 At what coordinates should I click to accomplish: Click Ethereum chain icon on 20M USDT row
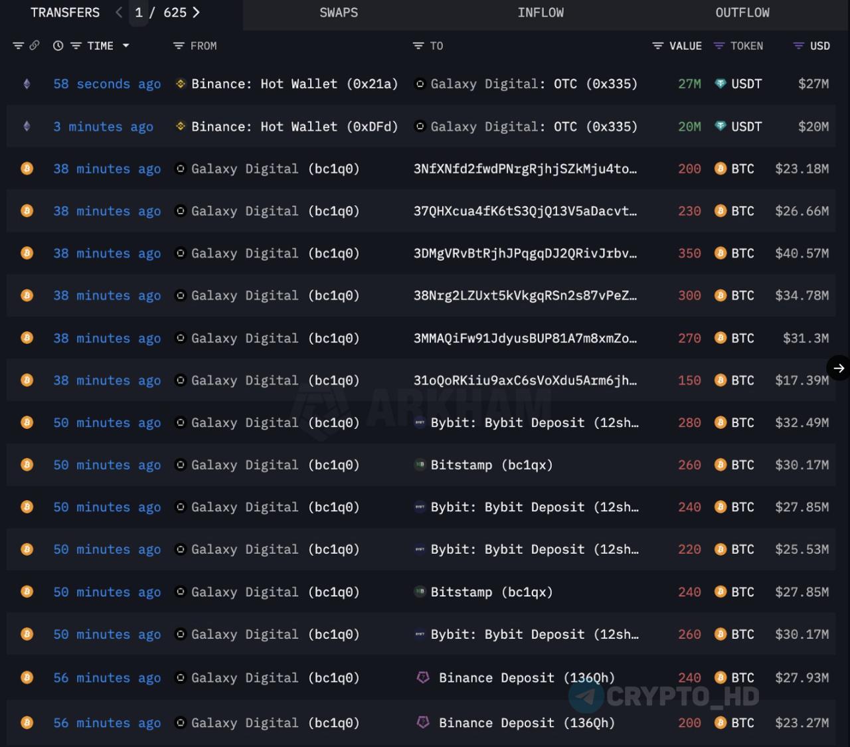27,127
